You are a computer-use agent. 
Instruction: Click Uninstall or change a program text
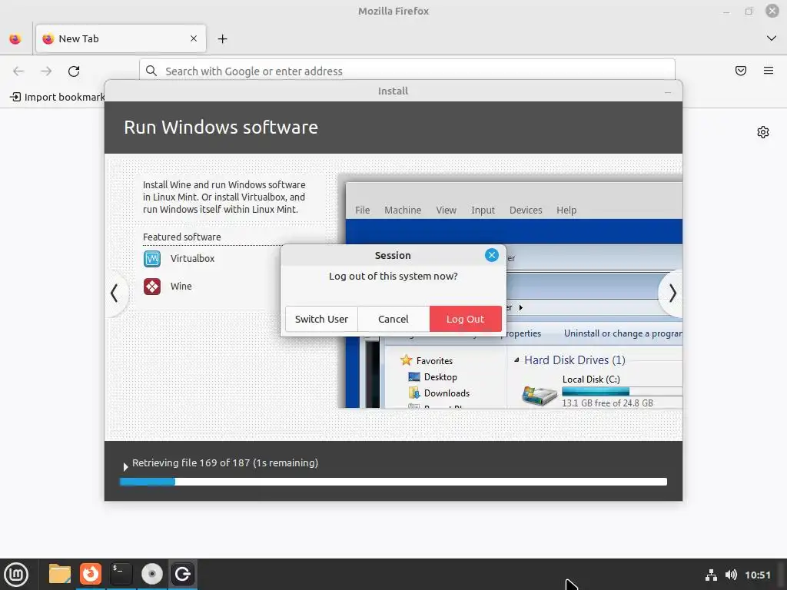click(623, 333)
